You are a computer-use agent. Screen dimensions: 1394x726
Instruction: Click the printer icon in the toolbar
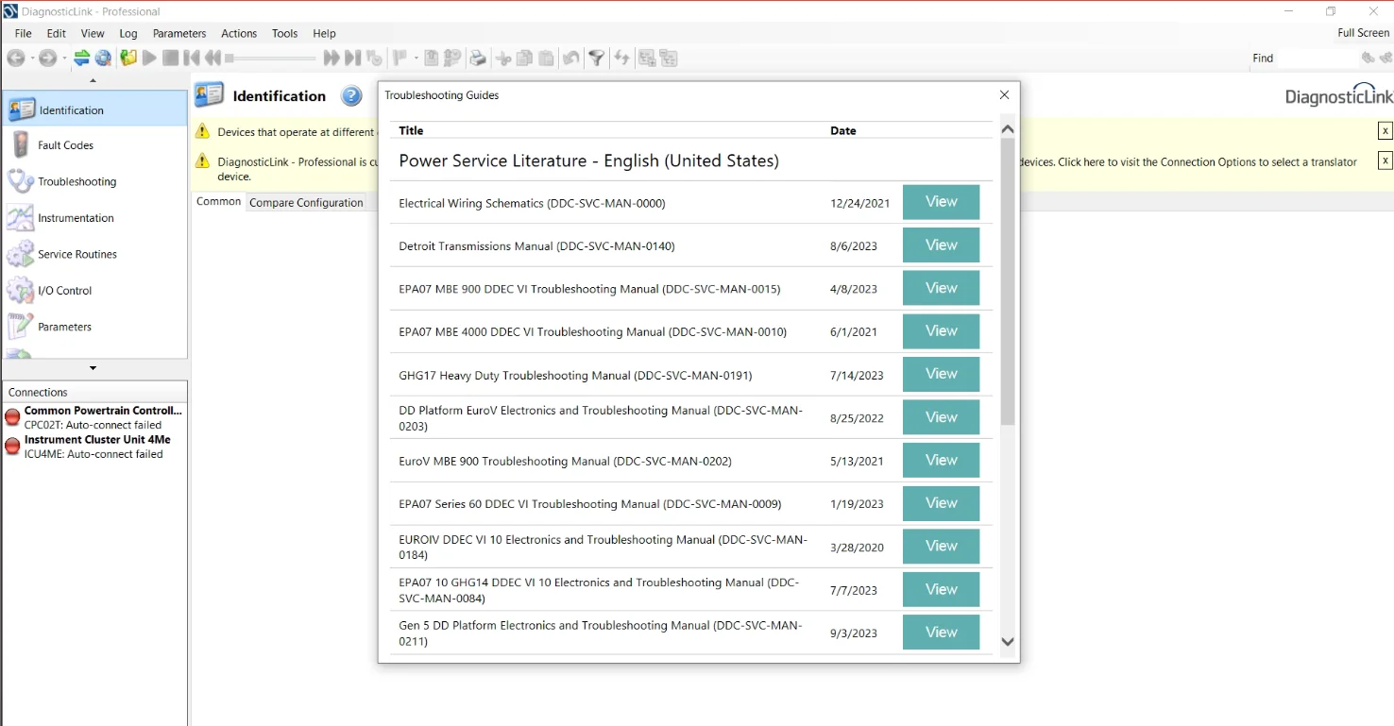478,59
